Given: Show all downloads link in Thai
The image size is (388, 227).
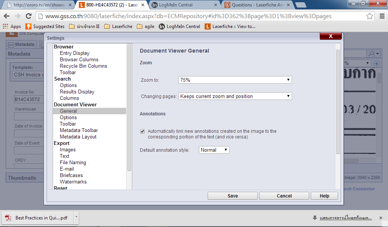Looking at the screenshot, I should tap(346, 218).
